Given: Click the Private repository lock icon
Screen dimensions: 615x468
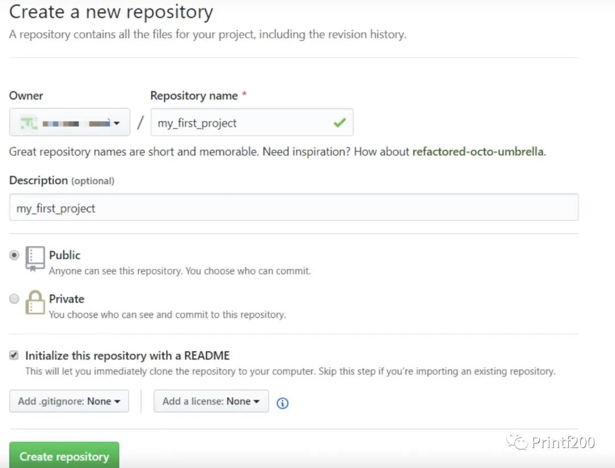Looking at the screenshot, I should point(35,303).
